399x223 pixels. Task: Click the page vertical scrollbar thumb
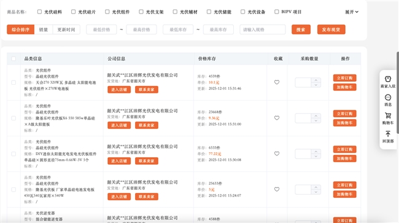[398, 92]
